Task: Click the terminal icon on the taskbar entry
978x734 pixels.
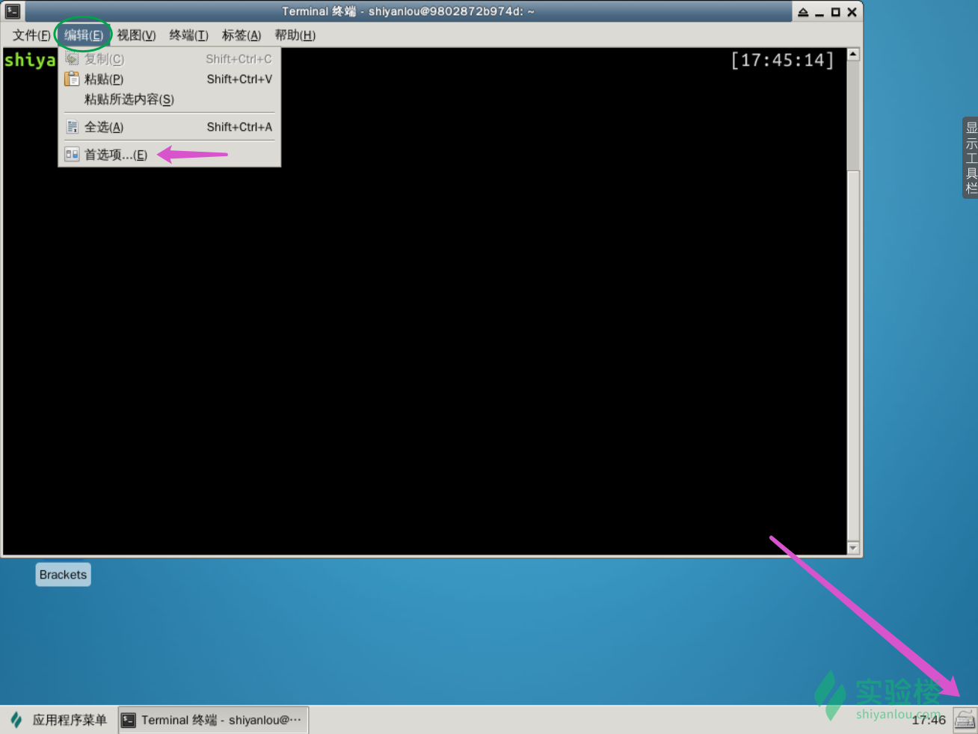Action: 127,719
